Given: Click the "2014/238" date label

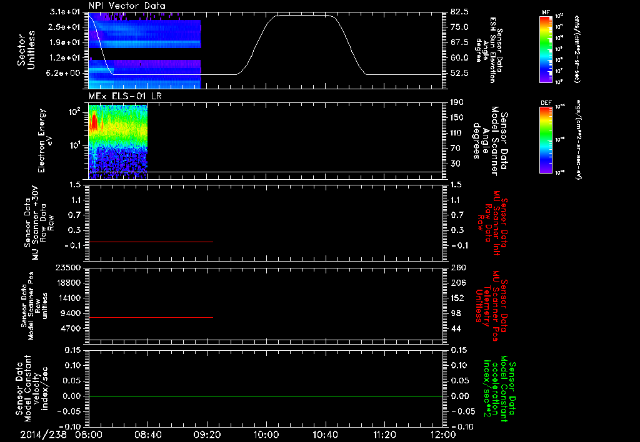Looking at the screenshot, I should pos(43,435).
